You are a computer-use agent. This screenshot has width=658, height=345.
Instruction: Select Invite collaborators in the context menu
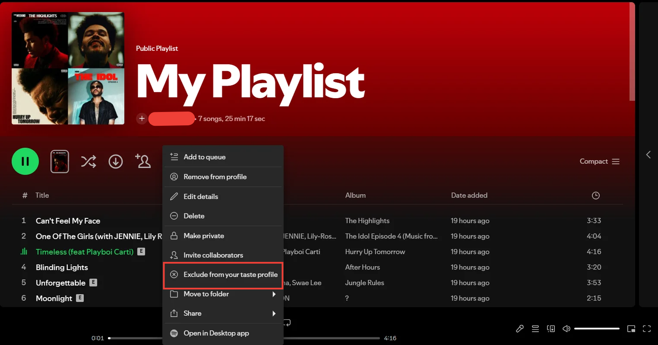(x=223, y=255)
